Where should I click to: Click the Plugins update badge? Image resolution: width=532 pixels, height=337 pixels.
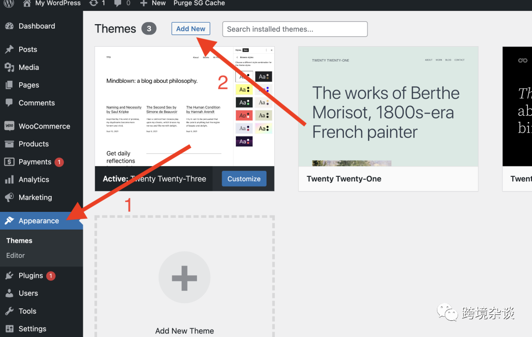click(x=51, y=275)
